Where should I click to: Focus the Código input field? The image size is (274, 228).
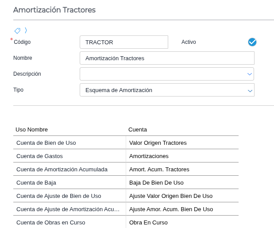point(123,42)
